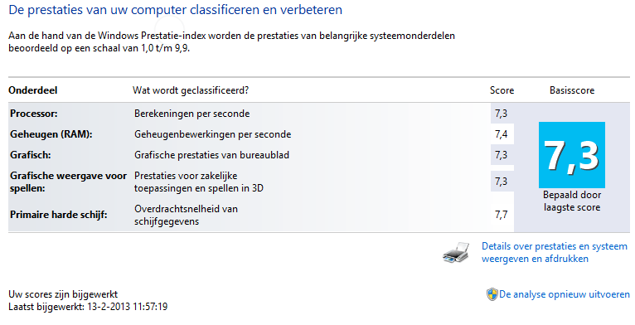
Task: Click the Wat wordt geclassificeerd? header
Action: (191, 90)
